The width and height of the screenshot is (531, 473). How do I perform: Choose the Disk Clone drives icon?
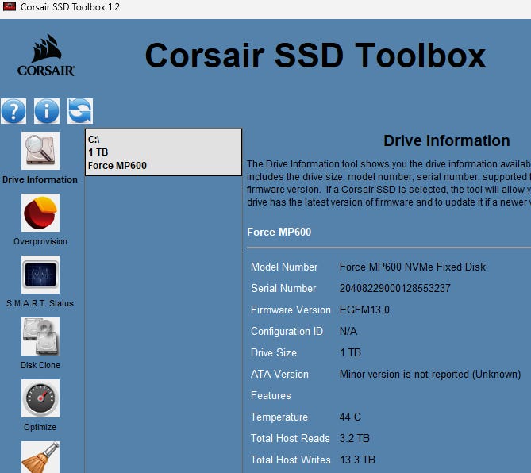pyautogui.click(x=40, y=336)
